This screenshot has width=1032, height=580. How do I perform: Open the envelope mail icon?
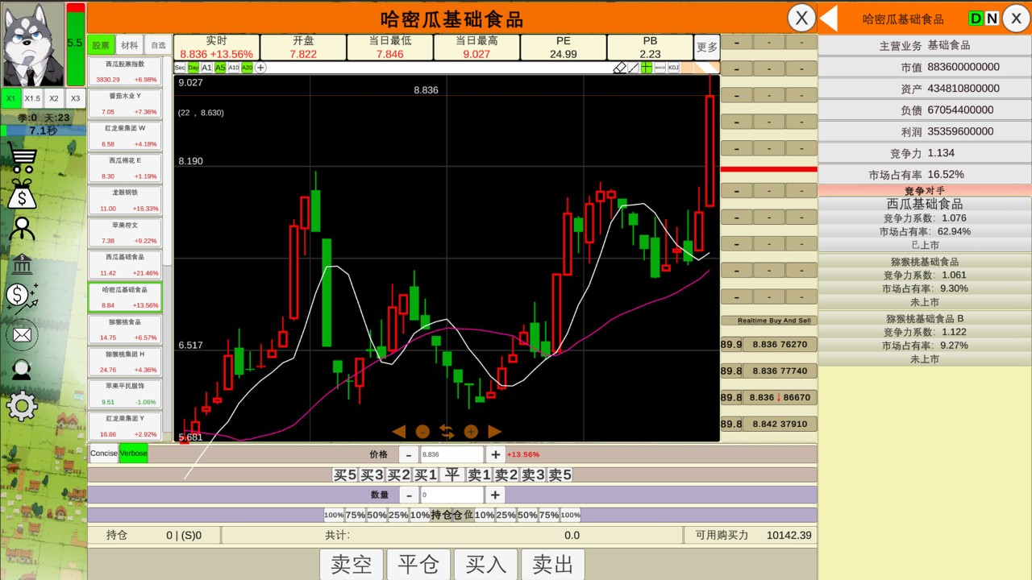click(x=22, y=334)
